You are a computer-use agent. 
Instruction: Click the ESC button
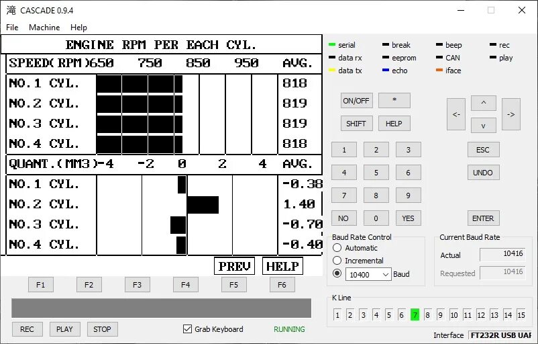click(483, 149)
